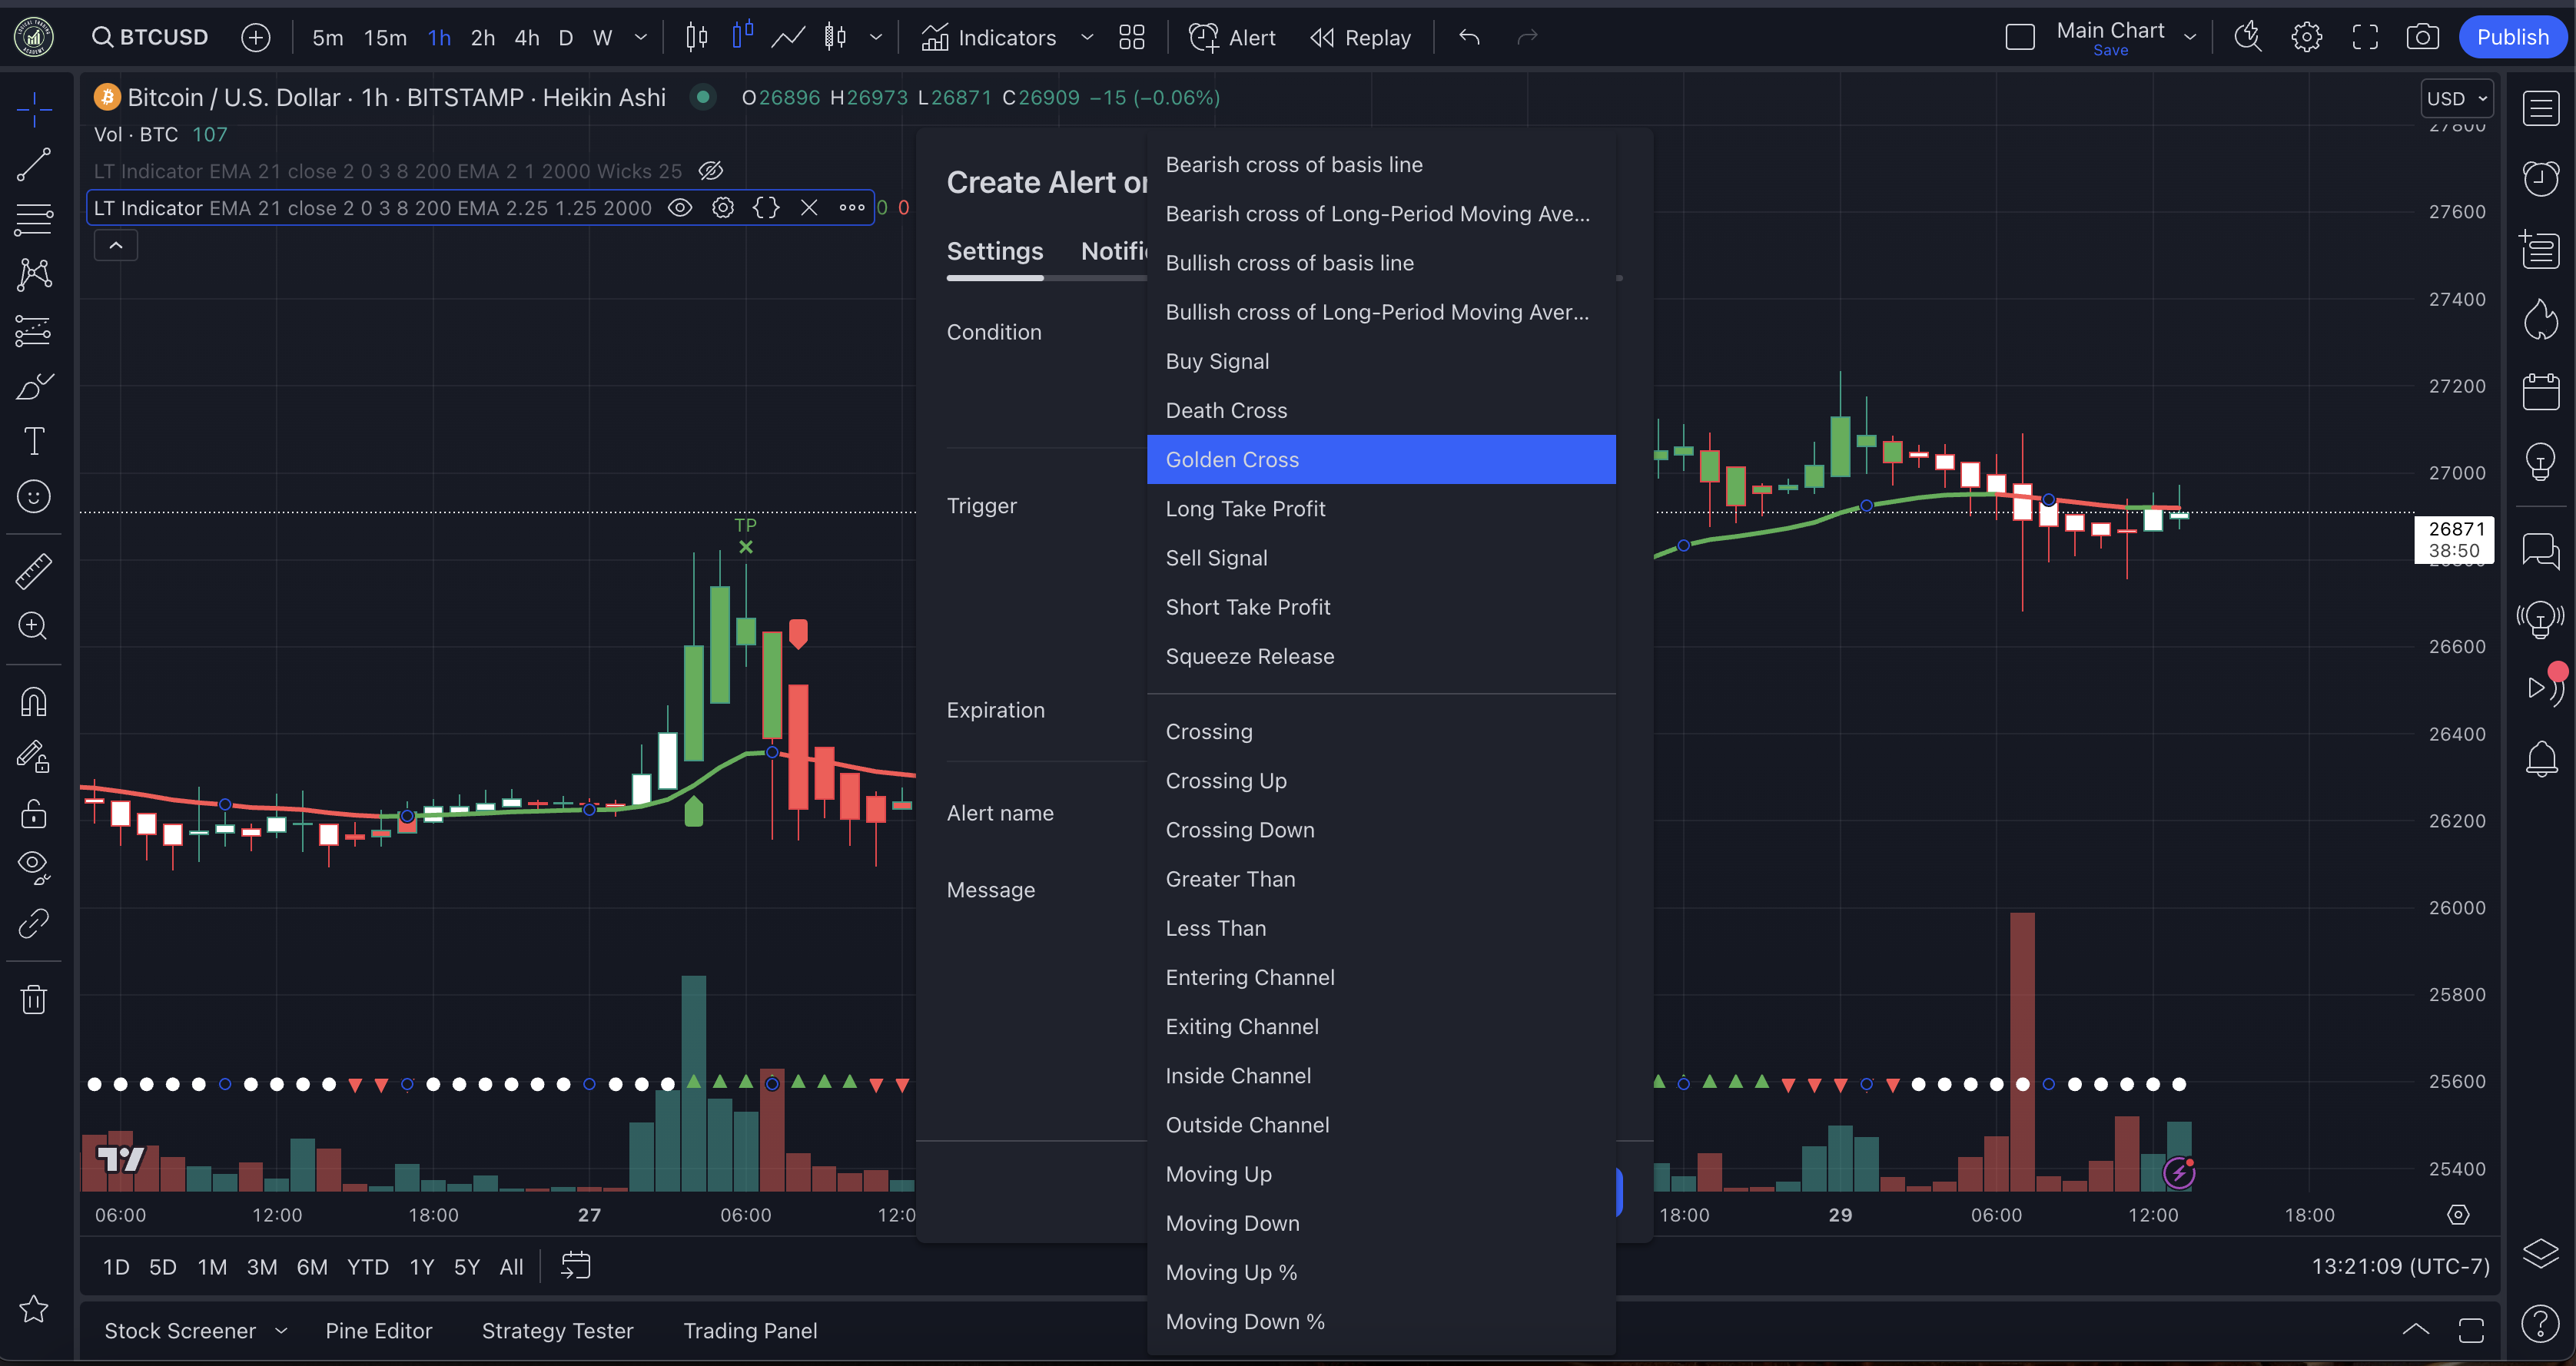Screen dimensions: 2576x1366
Task: Open LT Indicator settings gear
Action: coord(723,207)
